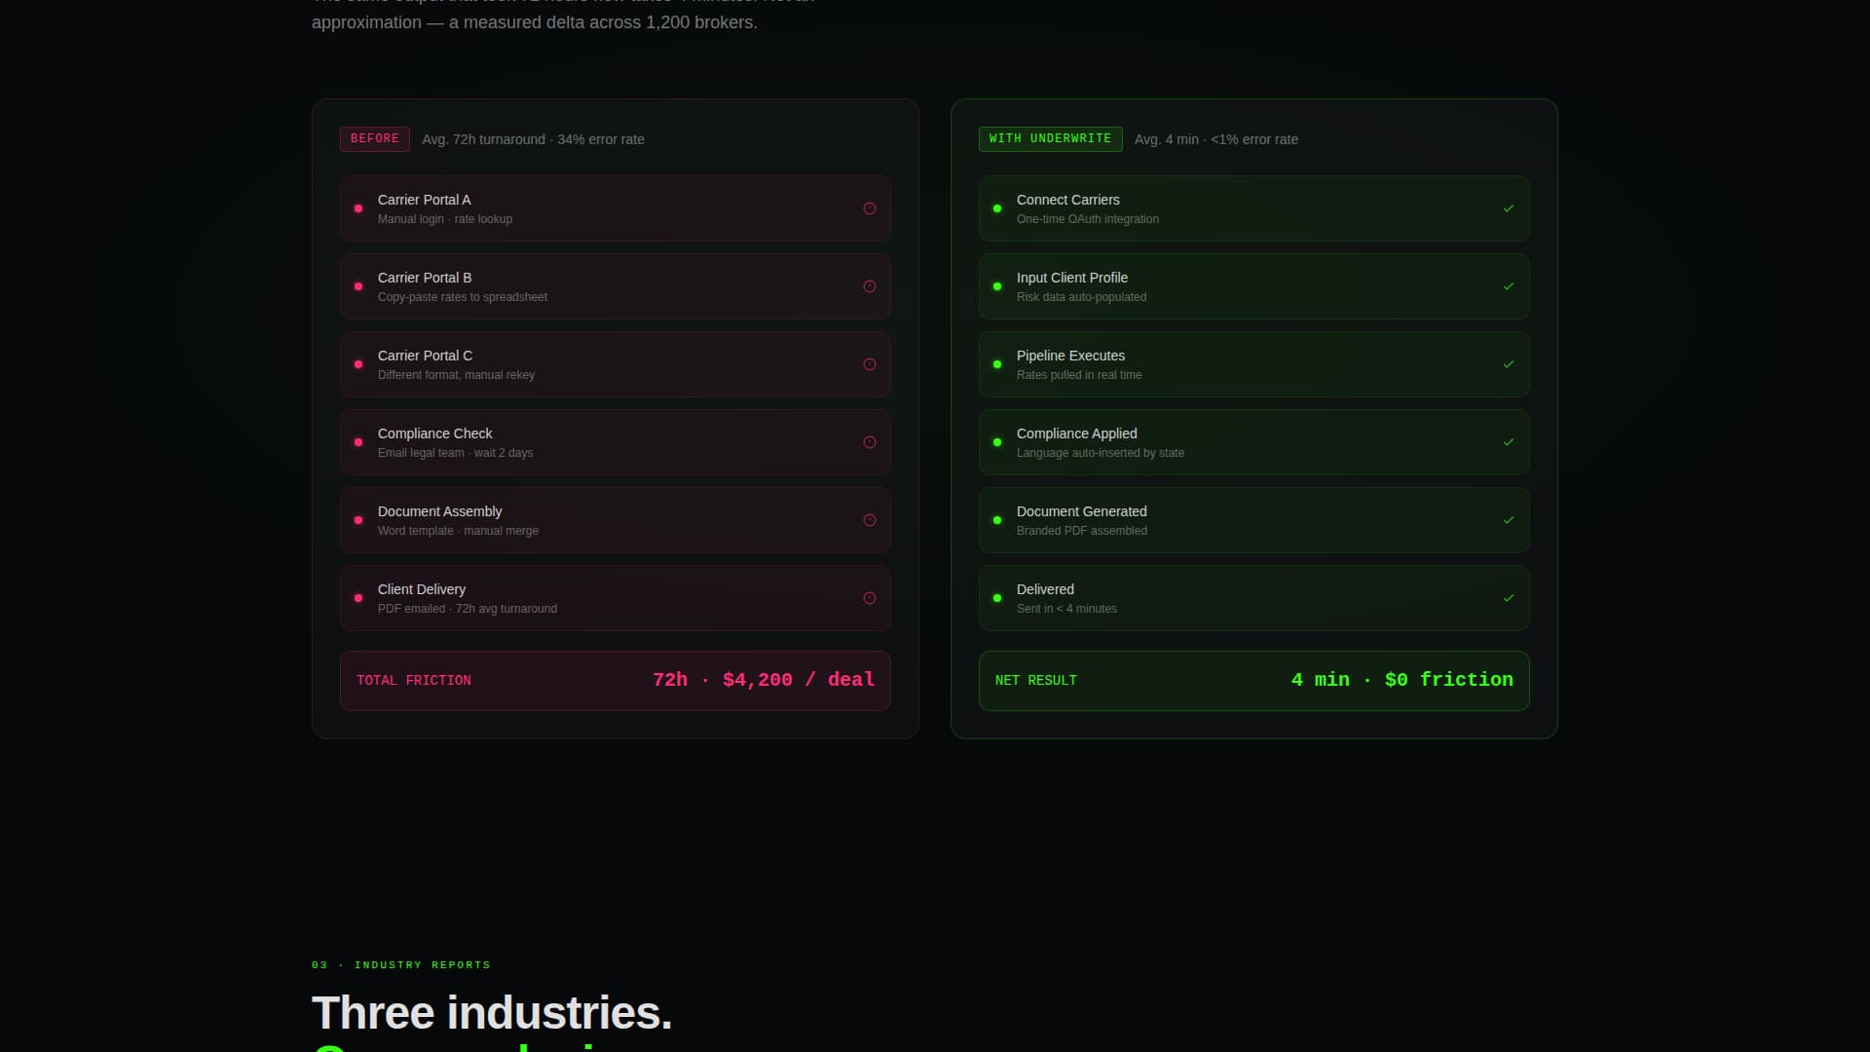Image resolution: width=1870 pixels, height=1052 pixels.
Task: Click the green dot beside Delivered
Action: click(997, 598)
